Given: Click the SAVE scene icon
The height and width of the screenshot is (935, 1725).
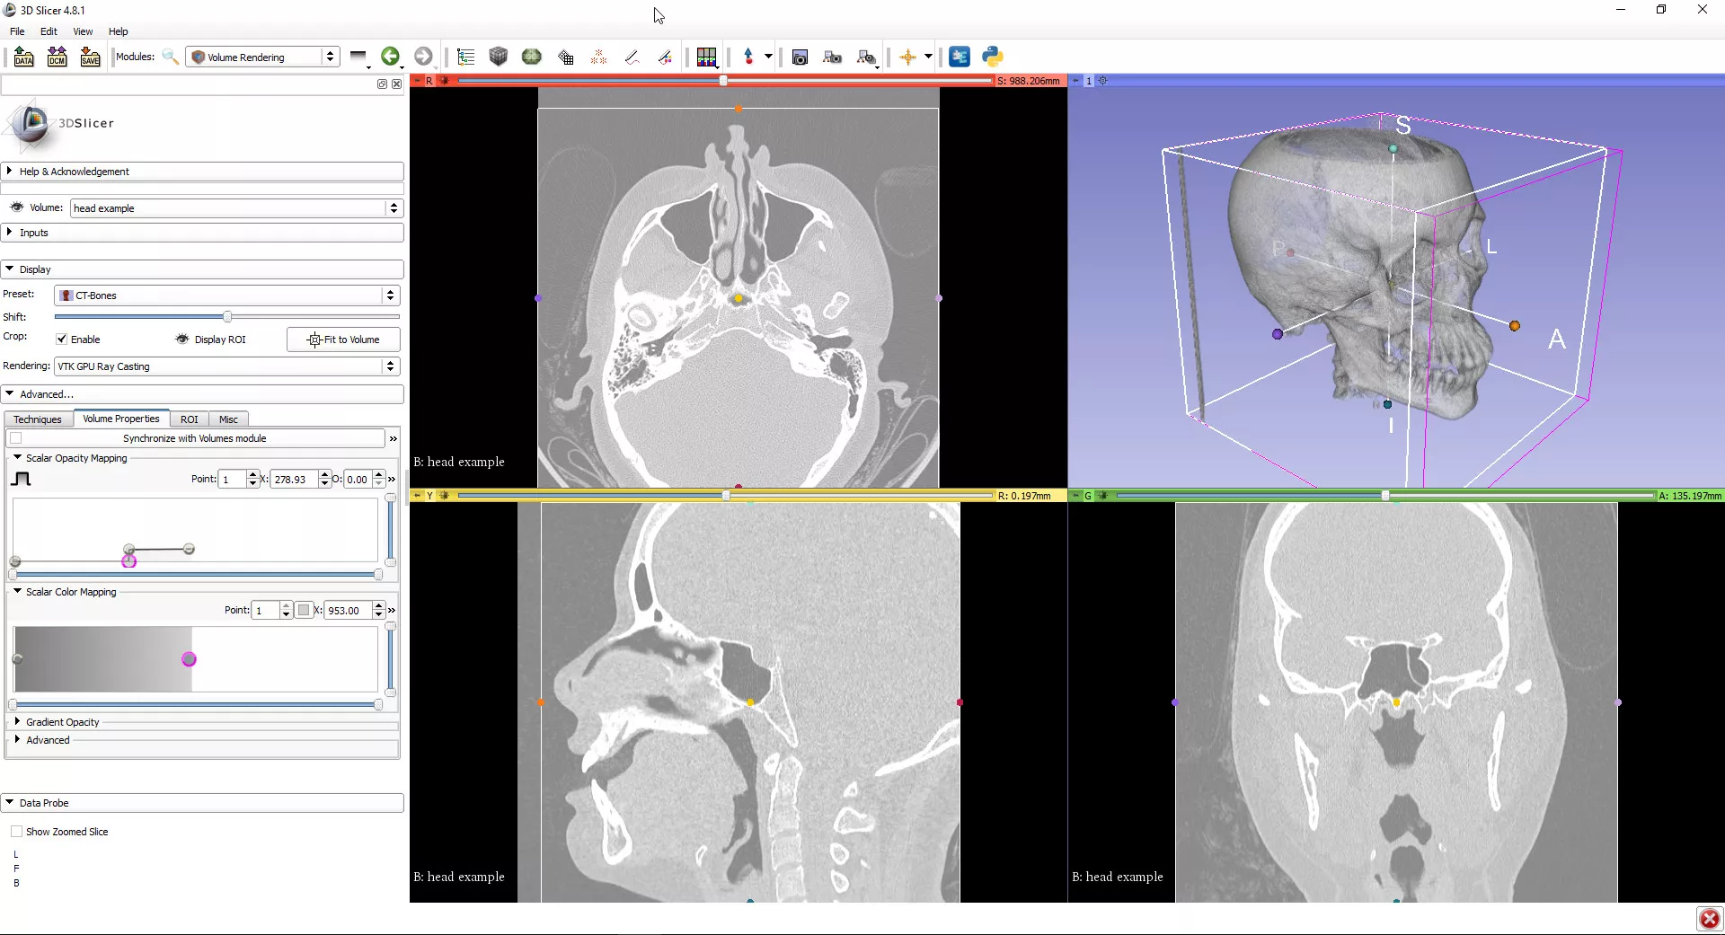Looking at the screenshot, I should 90,57.
